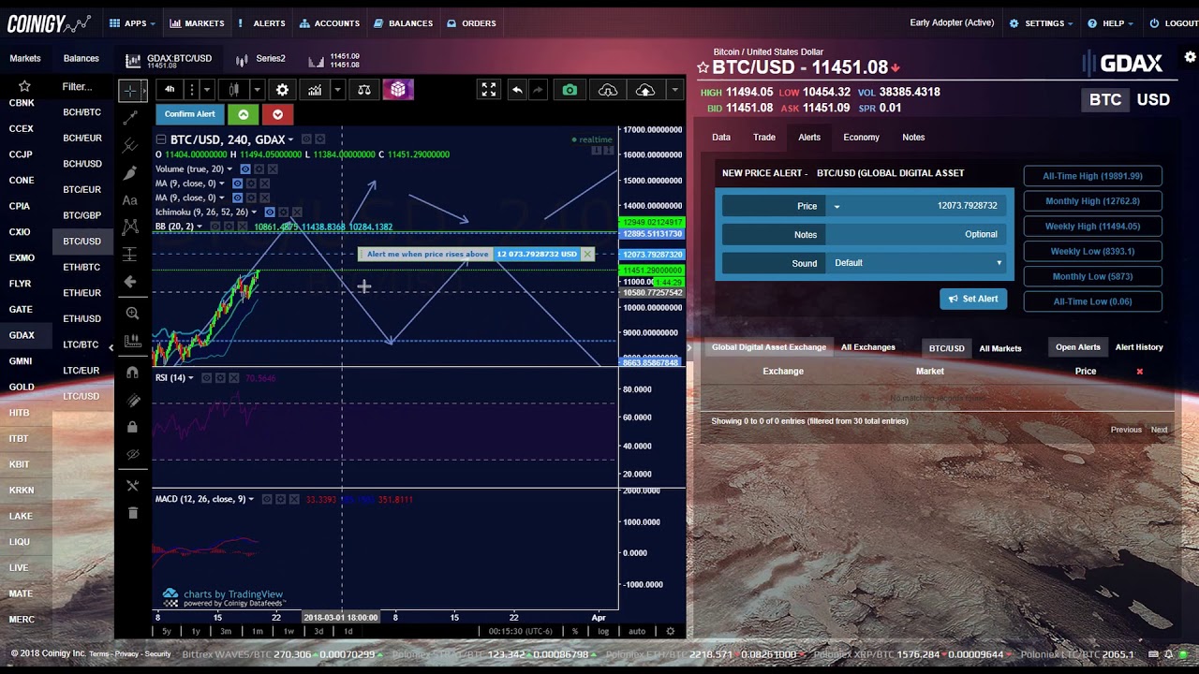Close the price rises above alert label
The height and width of the screenshot is (674, 1199).
point(587,254)
